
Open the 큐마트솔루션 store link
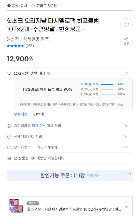[x=47, y=6]
